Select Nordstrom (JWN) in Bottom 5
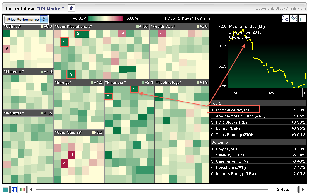Viewport: 309px width, 195px height. pyautogui.click(x=258, y=168)
